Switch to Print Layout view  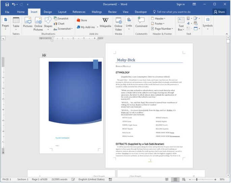click(175, 179)
